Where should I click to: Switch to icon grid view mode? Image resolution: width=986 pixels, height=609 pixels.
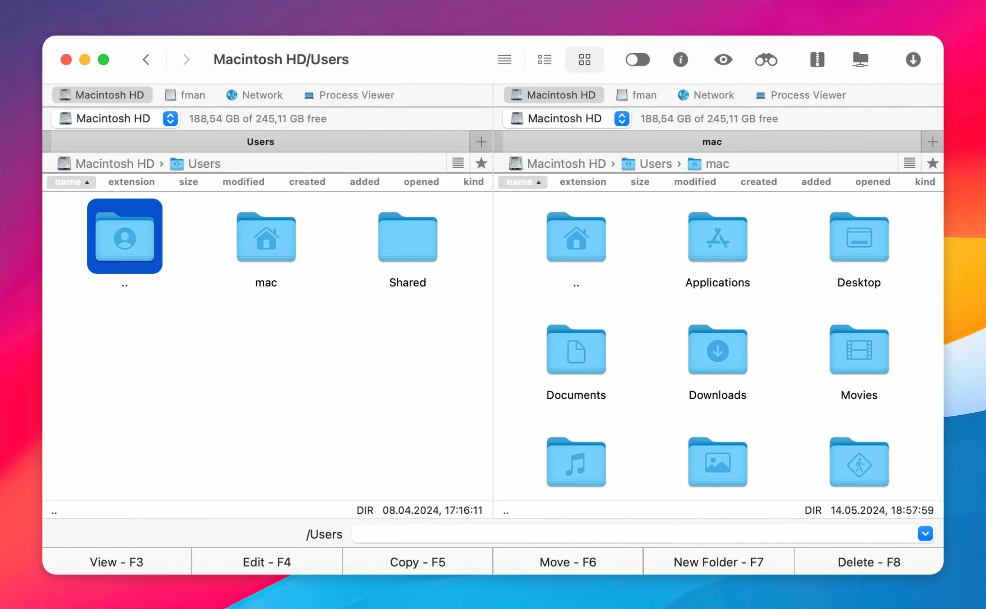coord(584,60)
